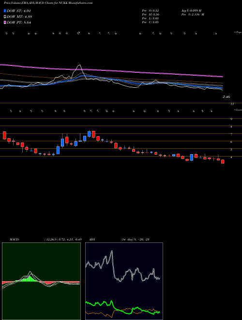Click the price axis label 4
The height and width of the screenshot is (320, 242).
(x=231, y=157)
